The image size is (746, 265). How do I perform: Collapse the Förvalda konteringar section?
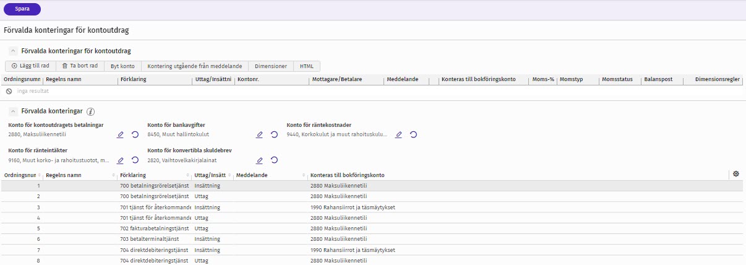(13, 111)
